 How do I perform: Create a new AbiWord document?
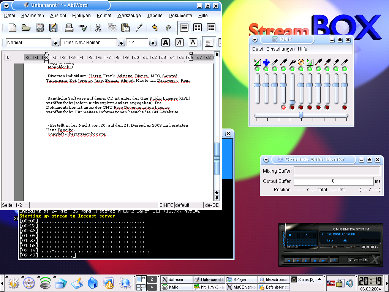click(x=13, y=27)
